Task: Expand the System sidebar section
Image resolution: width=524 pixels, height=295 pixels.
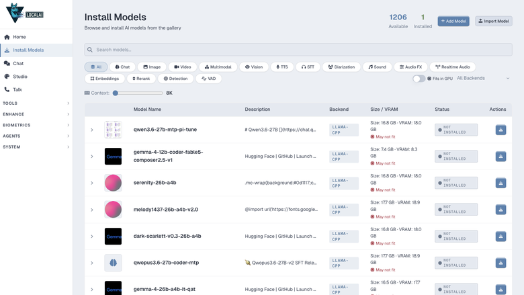Action: click(36, 147)
